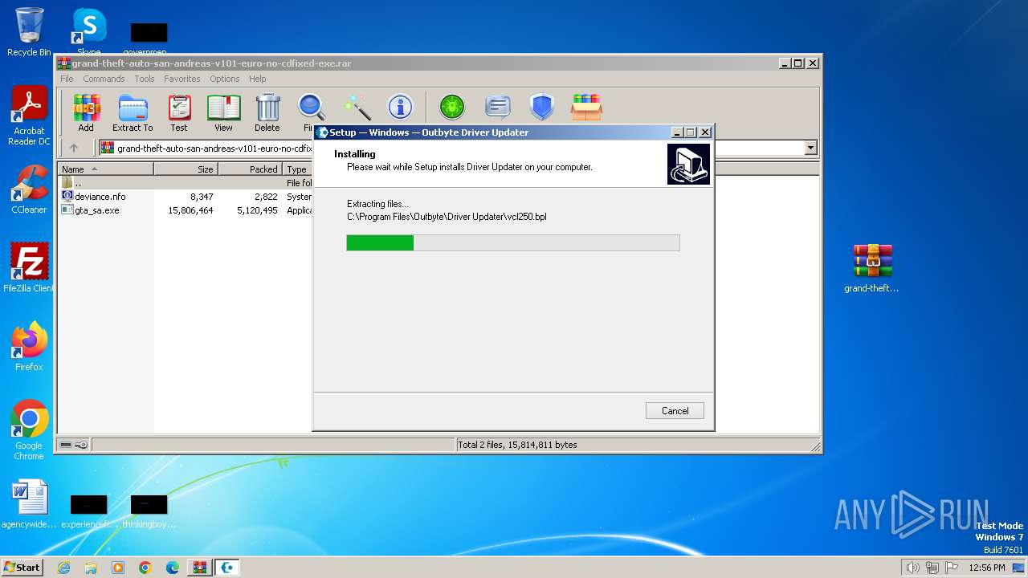1028x578 pixels.
Task: Open the Tools menu
Action: coord(145,79)
